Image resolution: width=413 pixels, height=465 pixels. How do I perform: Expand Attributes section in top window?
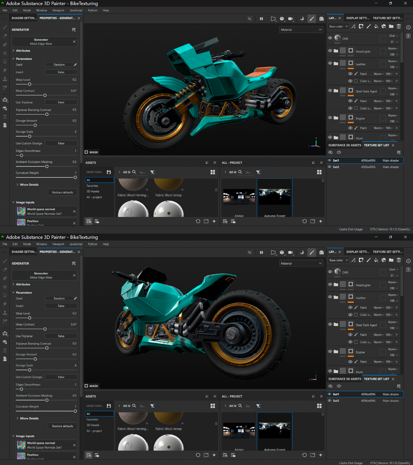[13, 51]
